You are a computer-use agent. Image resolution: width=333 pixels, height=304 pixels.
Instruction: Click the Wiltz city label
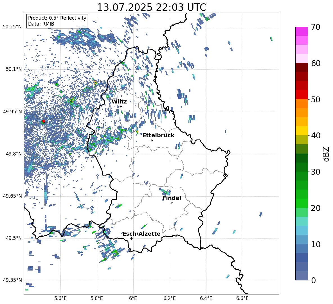pos(119,102)
